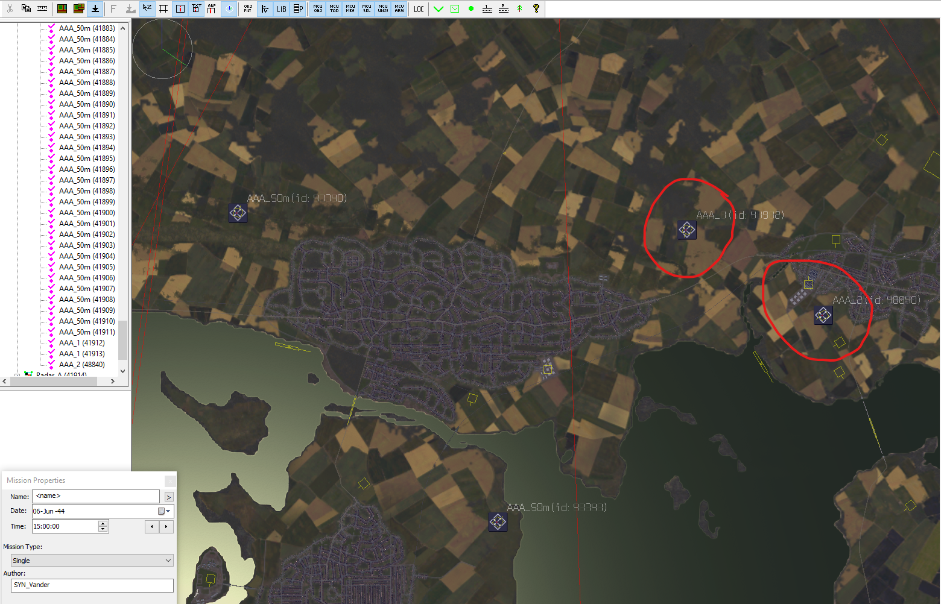Select the AAA_2 (id: 48840) map object
Screen dimensions: 941x604
coord(823,315)
